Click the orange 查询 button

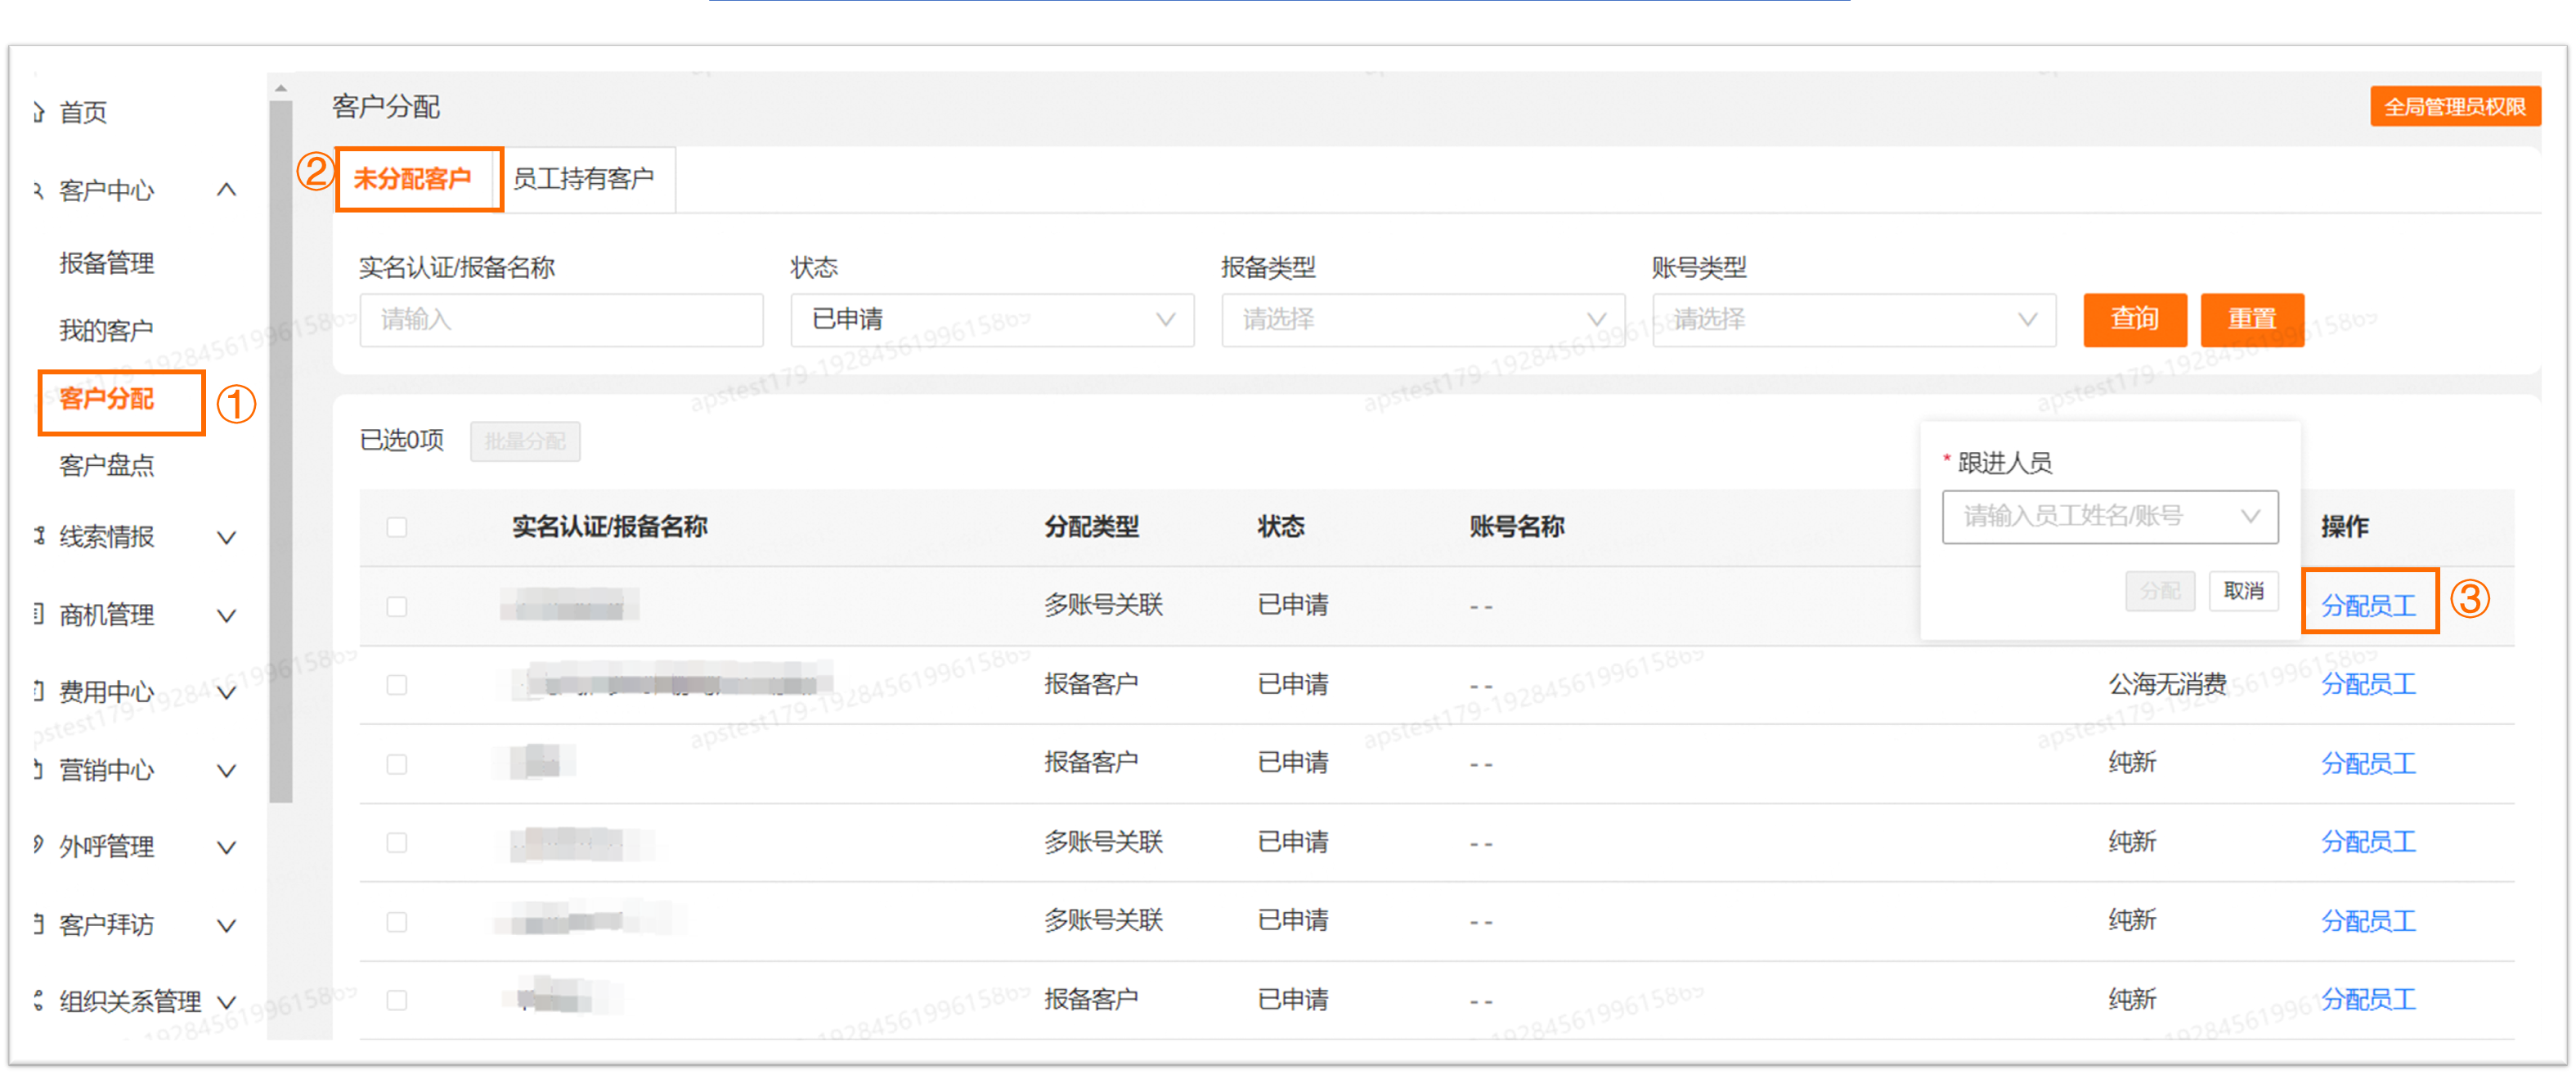tap(2134, 320)
